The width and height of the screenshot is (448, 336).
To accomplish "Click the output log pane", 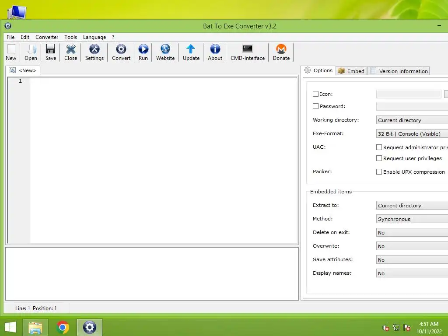I will (x=152, y=274).
